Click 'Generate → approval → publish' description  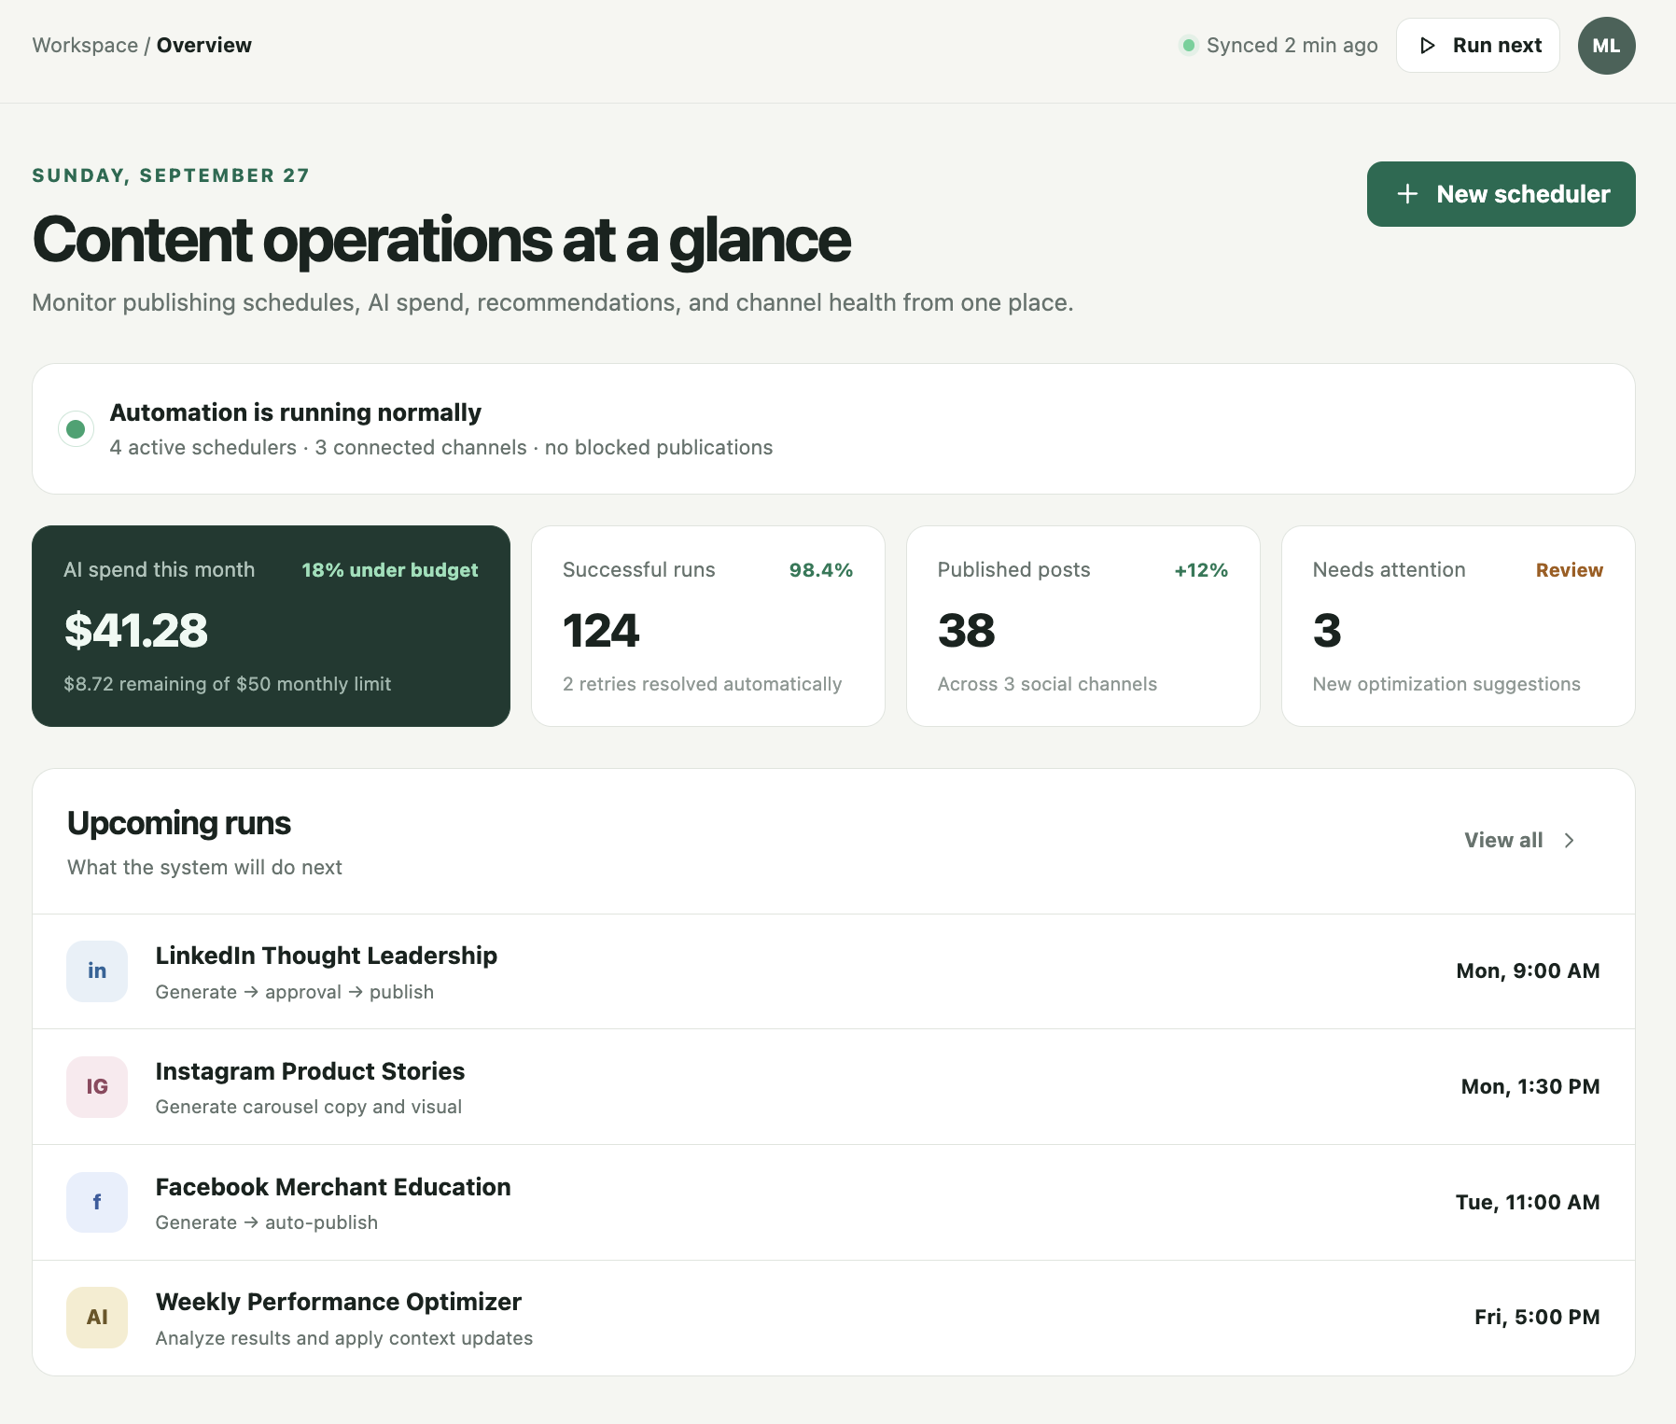pyautogui.click(x=295, y=992)
